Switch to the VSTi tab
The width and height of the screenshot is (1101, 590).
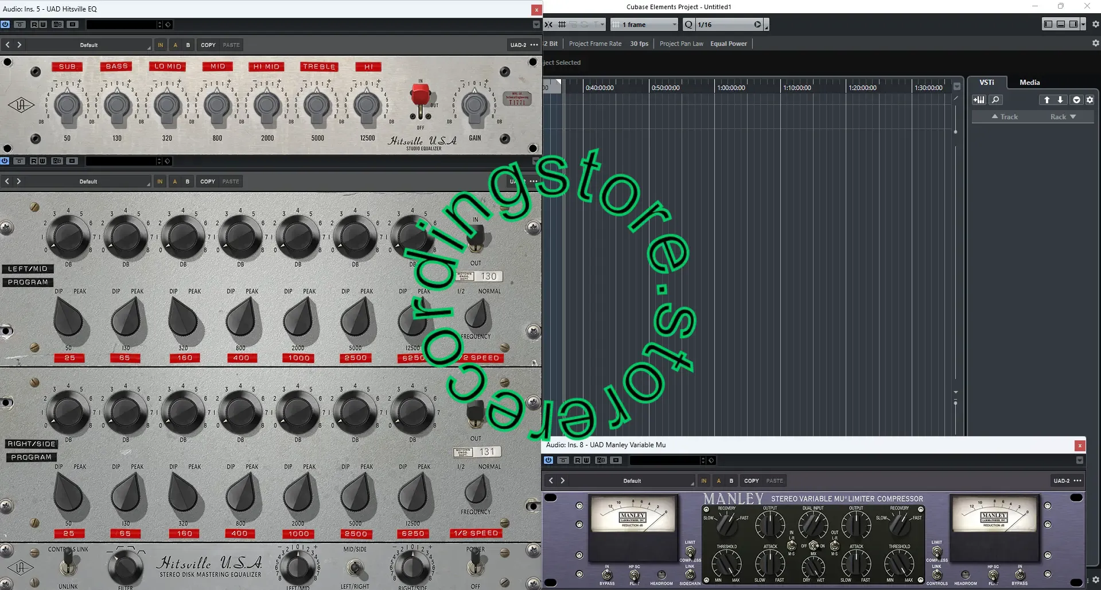987,83
